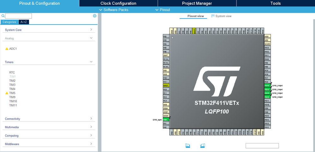Select TIM10 in Timers list
The height and width of the screenshot is (152, 315).
(13, 101)
